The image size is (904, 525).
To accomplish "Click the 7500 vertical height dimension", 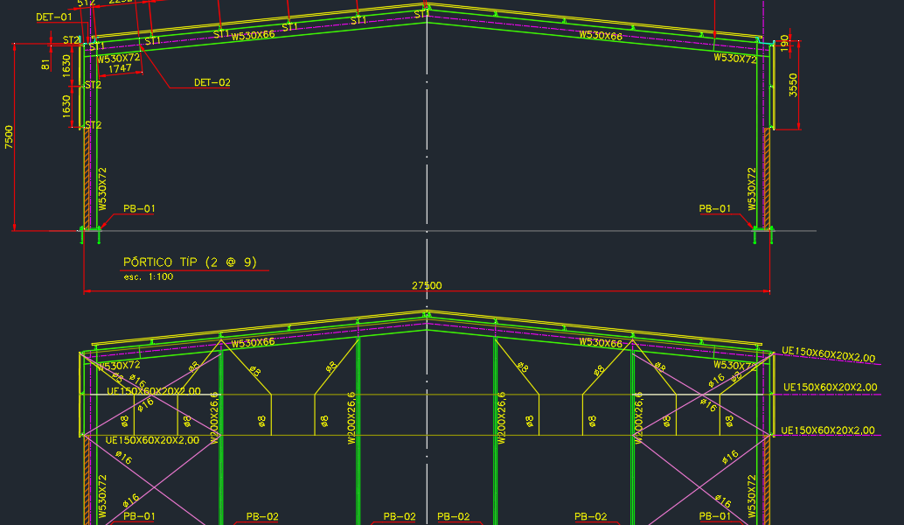I will point(9,136).
